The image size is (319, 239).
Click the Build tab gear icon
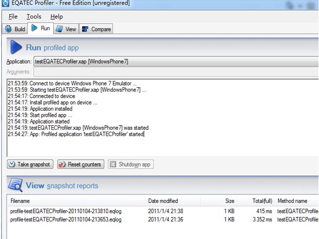[x=8, y=29]
